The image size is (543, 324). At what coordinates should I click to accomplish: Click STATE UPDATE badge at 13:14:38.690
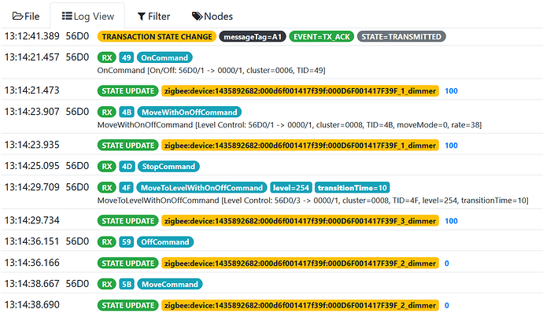click(127, 305)
